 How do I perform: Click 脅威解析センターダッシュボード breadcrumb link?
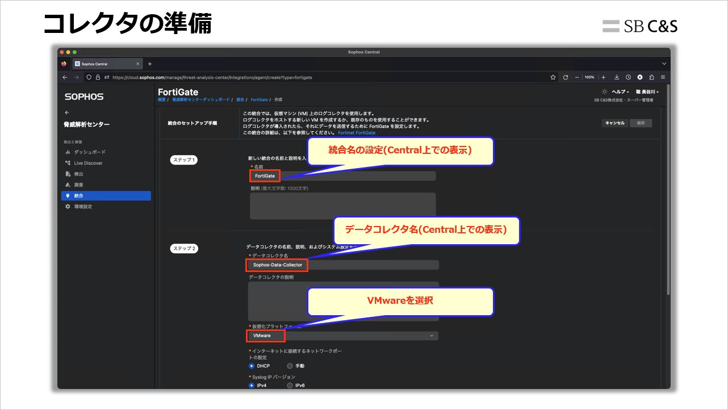(x=201, y=99)
